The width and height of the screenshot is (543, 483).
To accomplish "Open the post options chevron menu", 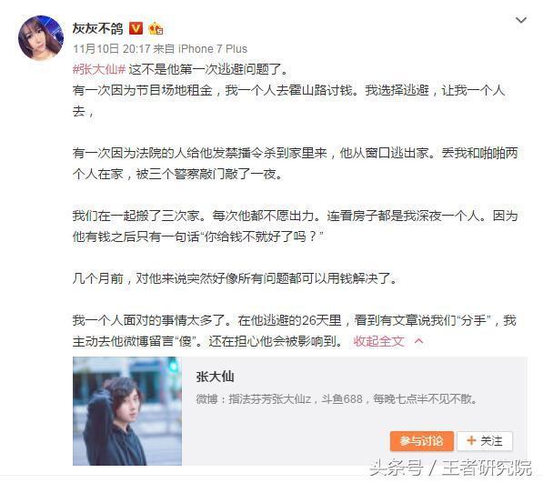I will point(521,20).
